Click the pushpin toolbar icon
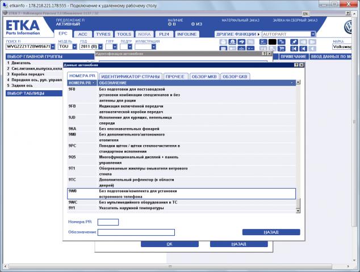This screenshot has height=272, width=360. [294, 42]
